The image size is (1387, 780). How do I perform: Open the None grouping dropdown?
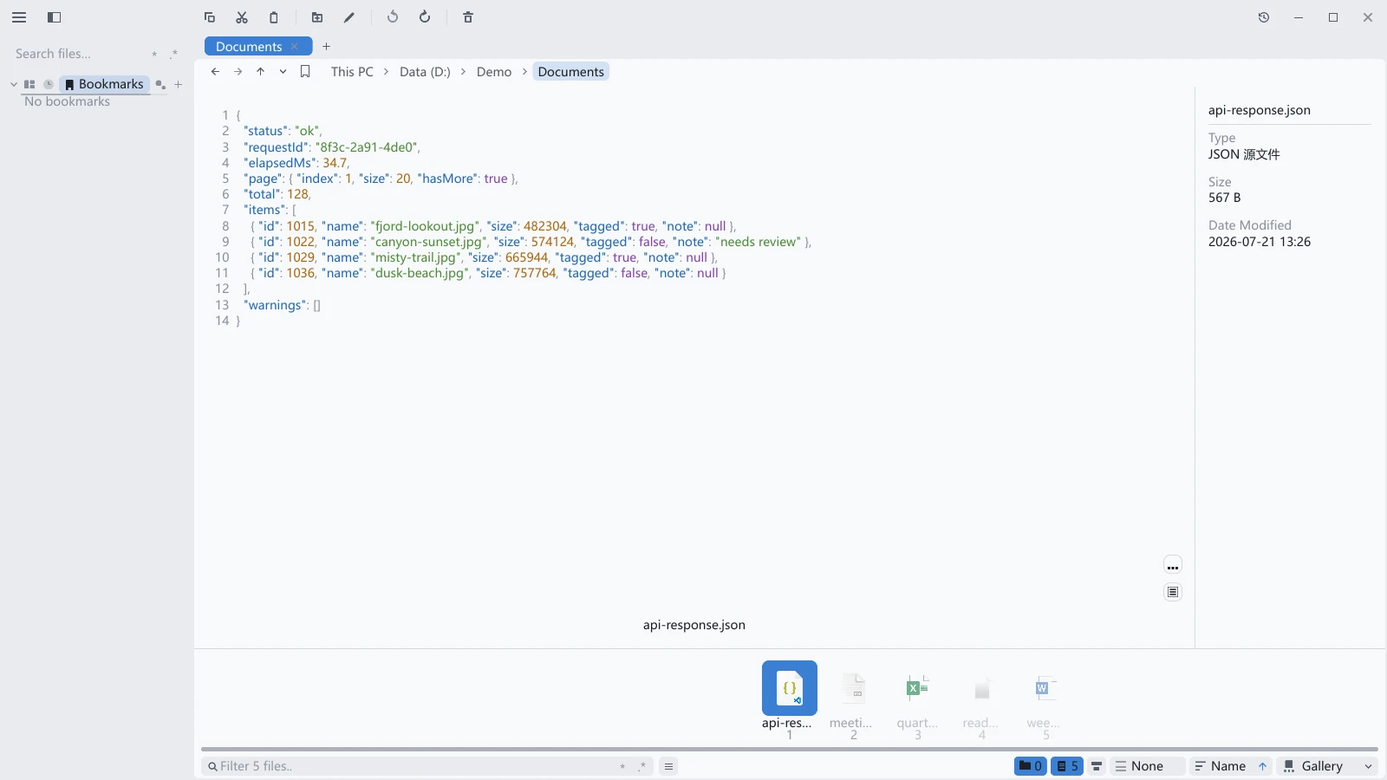1147,766
